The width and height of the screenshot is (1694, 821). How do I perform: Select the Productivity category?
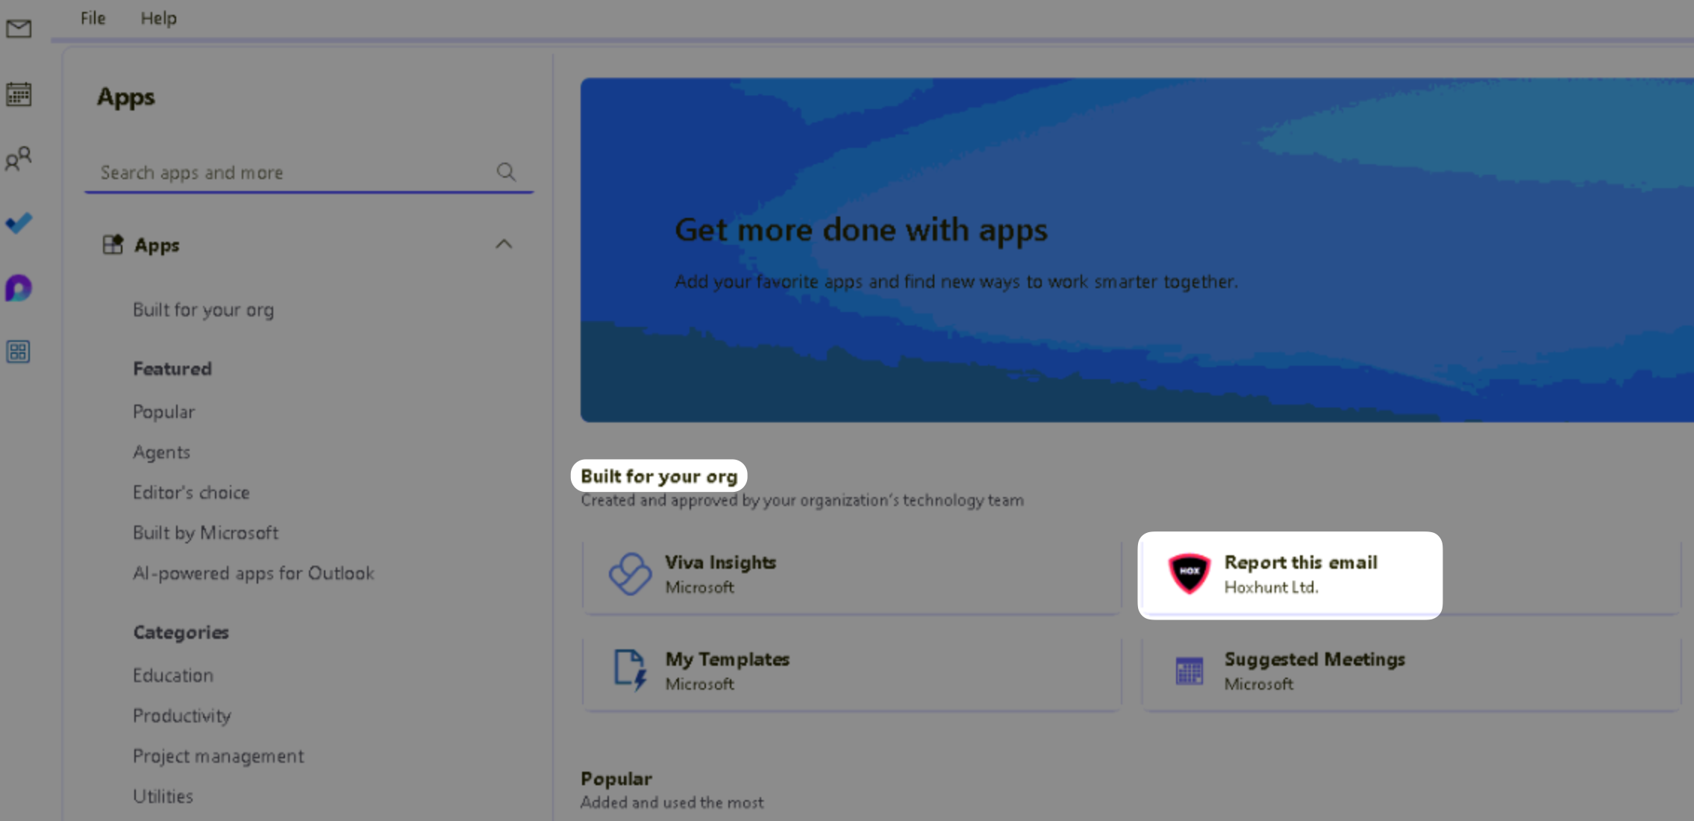[181, 716]
